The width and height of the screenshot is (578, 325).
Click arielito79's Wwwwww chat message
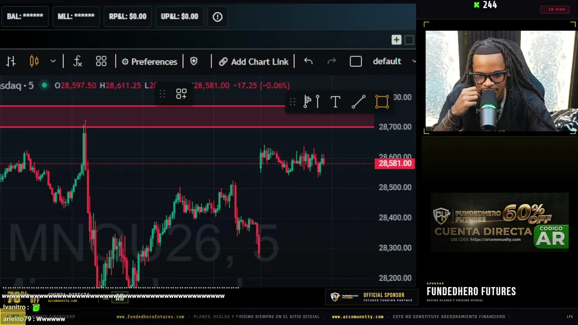coord(34,319)
